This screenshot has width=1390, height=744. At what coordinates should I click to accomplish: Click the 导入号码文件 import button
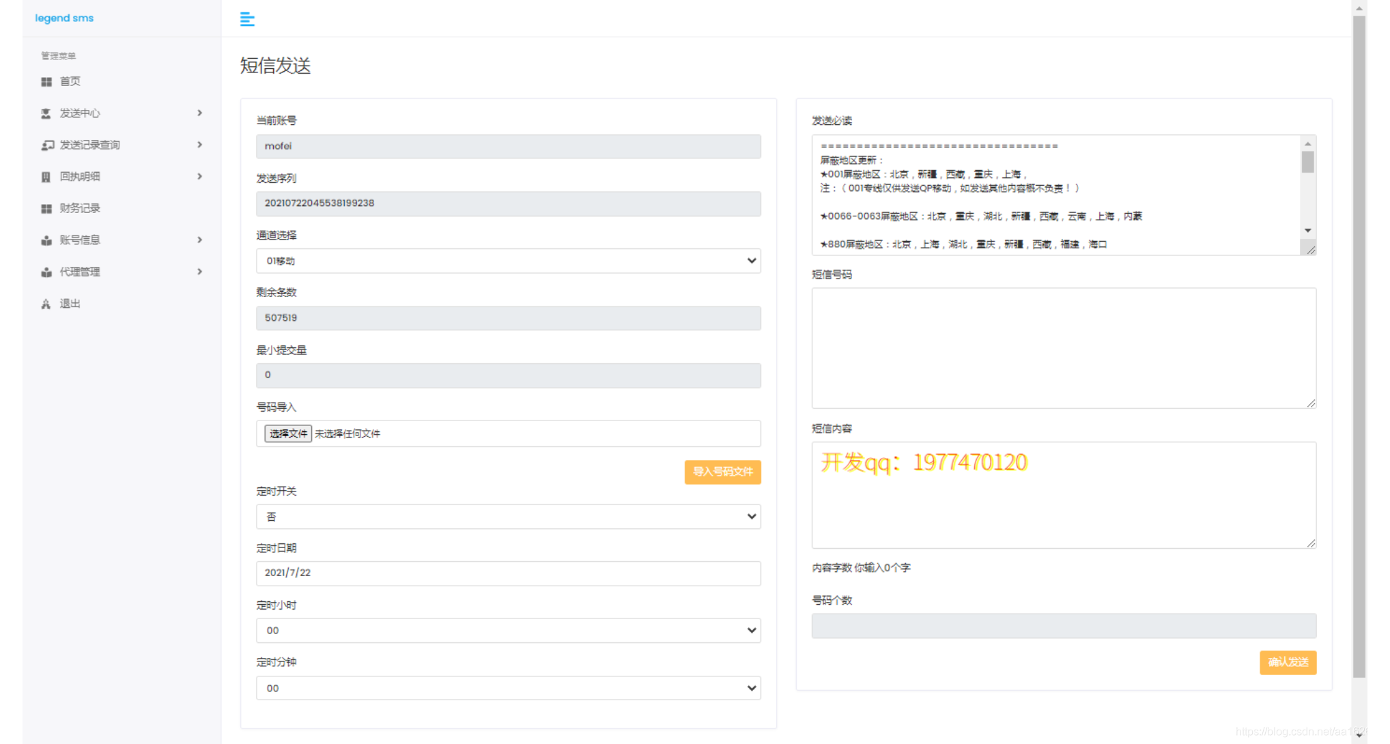pyautogui.click(x=722, y=472)
